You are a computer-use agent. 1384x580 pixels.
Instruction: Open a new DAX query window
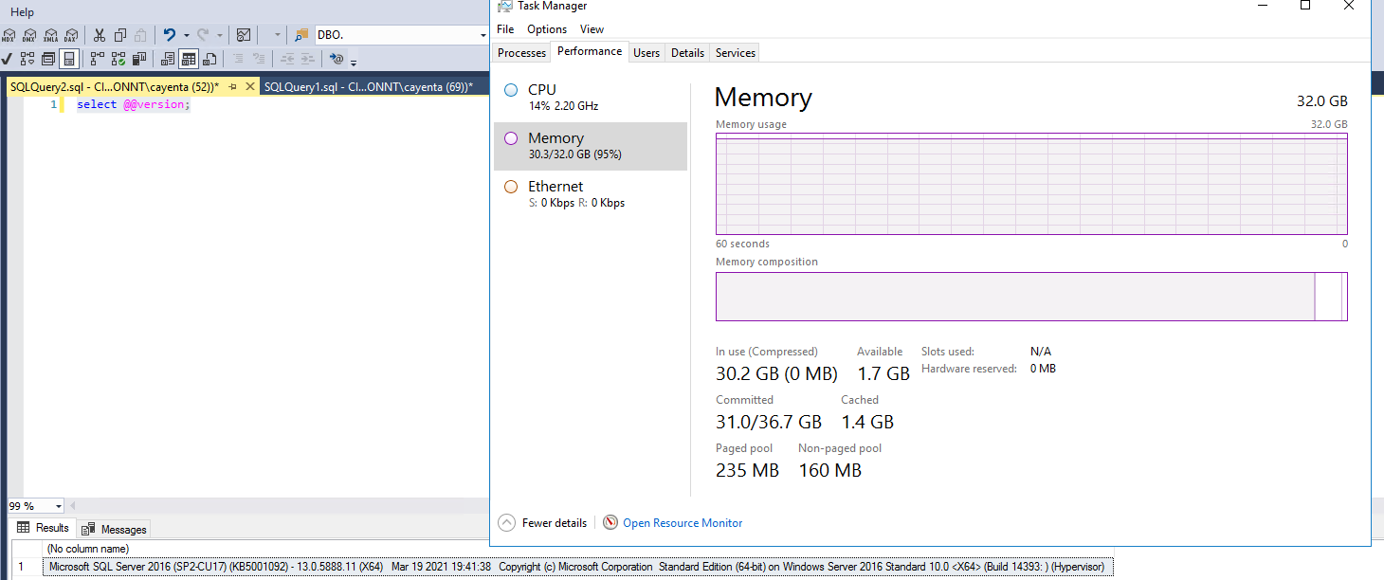click(x=71, y=35)
